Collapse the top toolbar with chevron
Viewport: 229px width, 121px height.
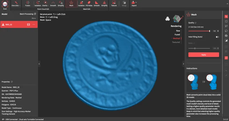(x=227, y=4)
